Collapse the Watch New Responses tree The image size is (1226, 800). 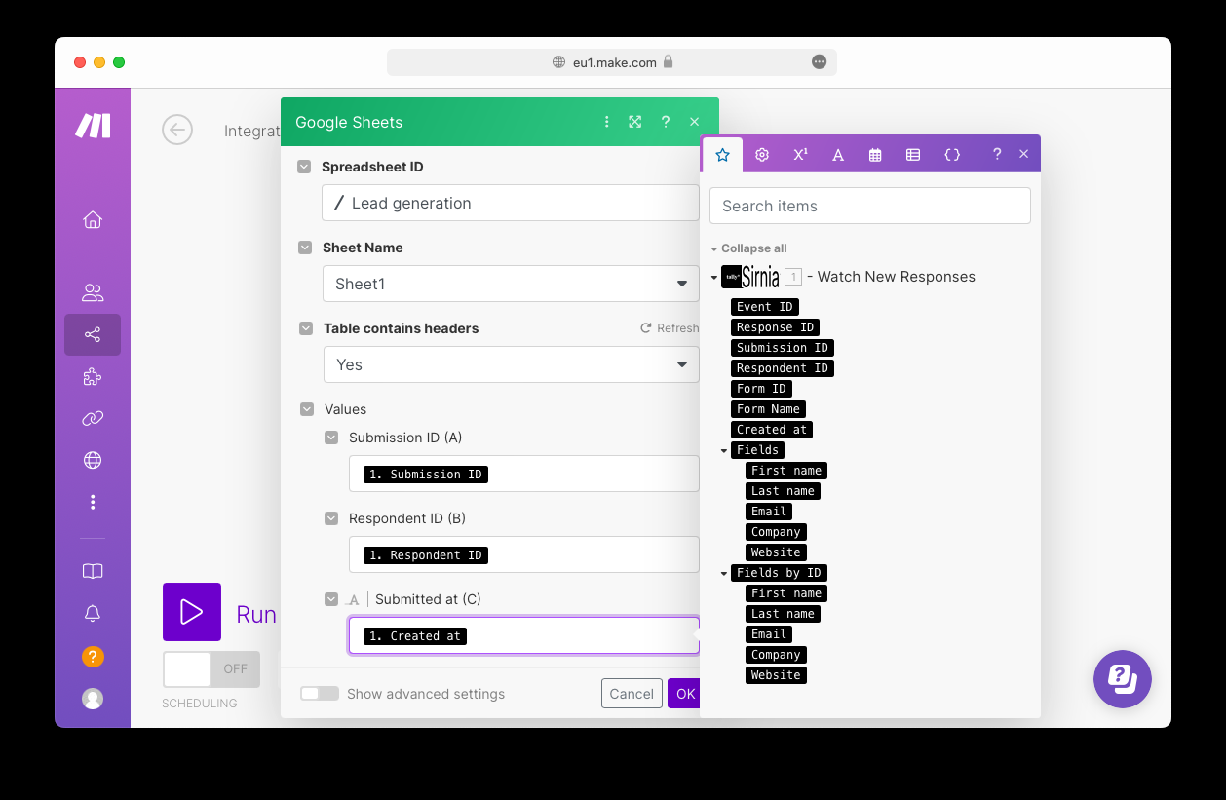pyautogui.click(x=714, y=278)
